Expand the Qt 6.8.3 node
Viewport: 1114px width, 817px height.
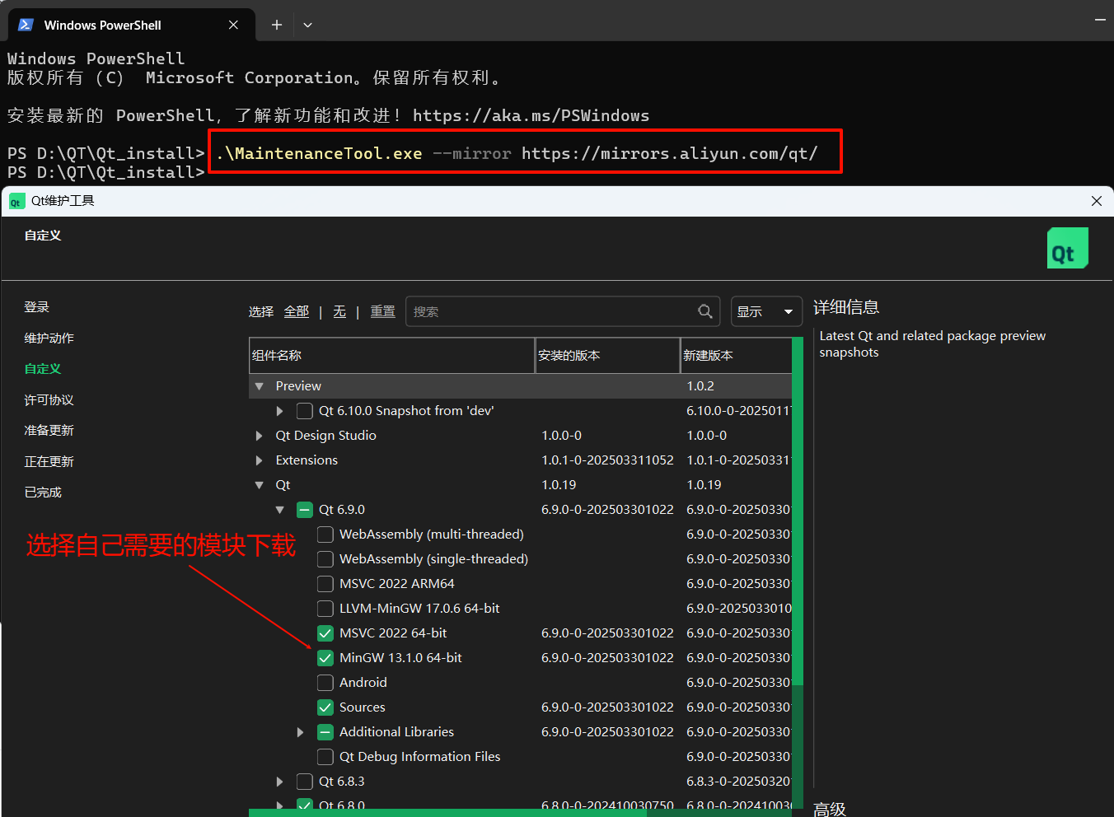280,782
